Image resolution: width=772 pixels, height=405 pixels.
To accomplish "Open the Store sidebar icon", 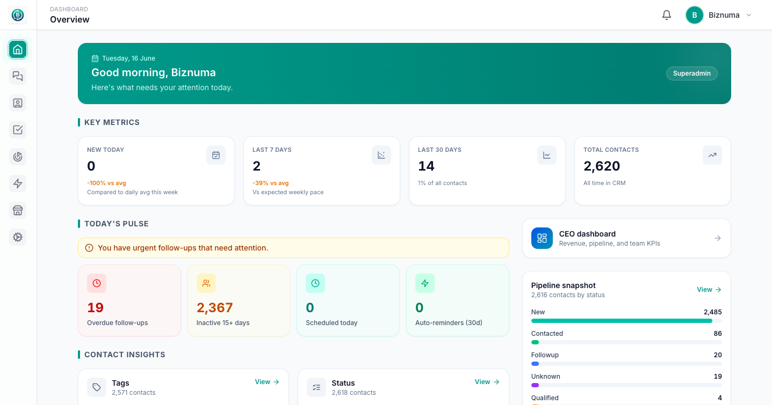I will point(18,210).
